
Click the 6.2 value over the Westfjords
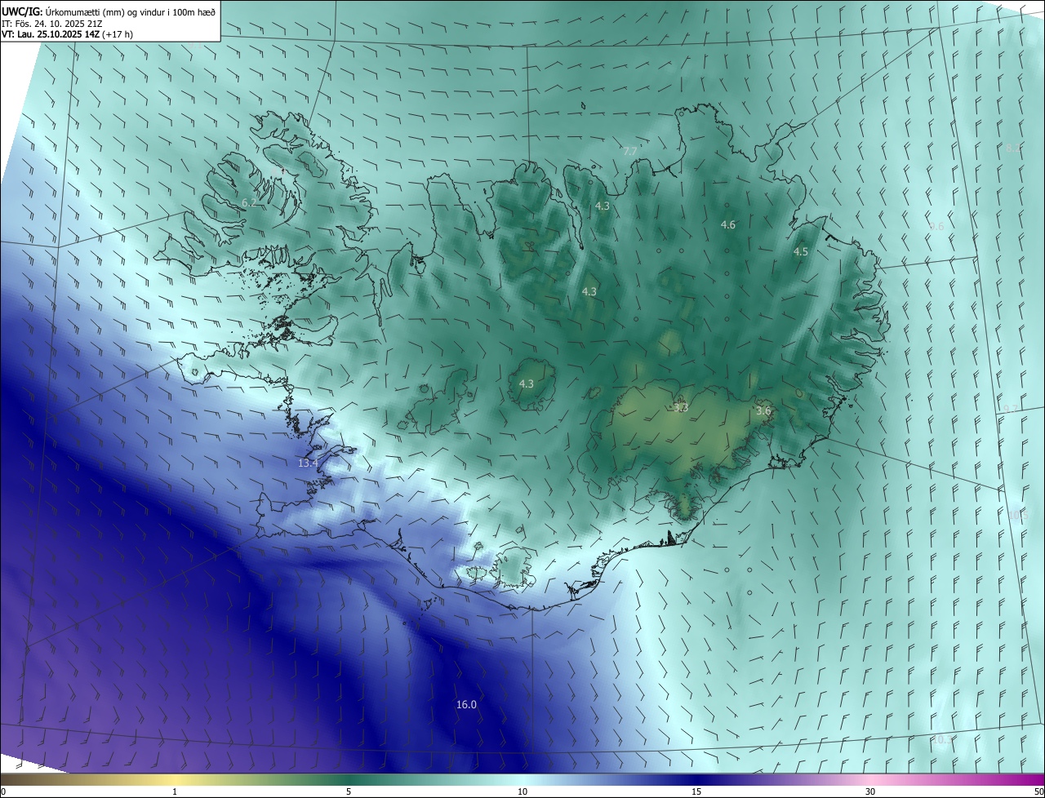249,202
